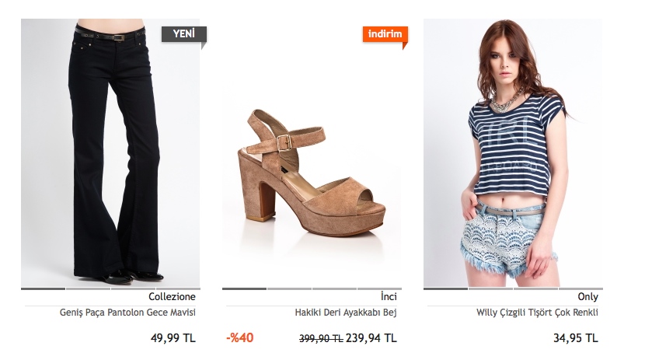
Task: Click the indirim sale badge
Action: pos(385,34)
